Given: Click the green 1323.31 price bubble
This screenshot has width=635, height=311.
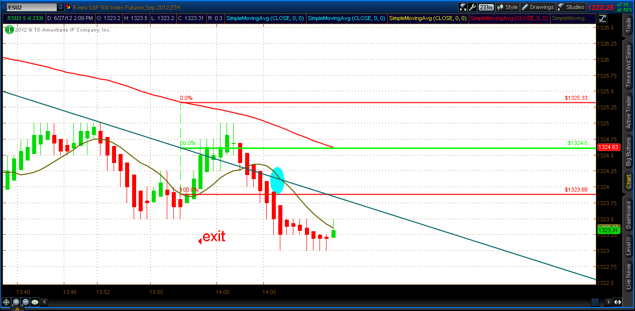Looking at the screenshot, I should (609, 230).
